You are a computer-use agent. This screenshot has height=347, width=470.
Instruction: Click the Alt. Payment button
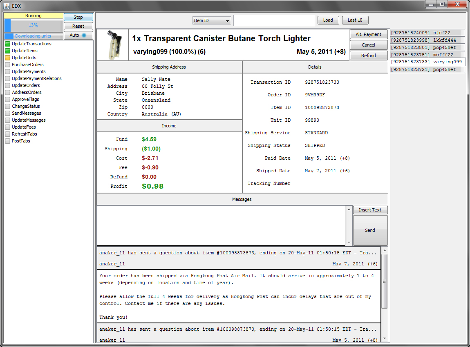click(x=368, y=34)
